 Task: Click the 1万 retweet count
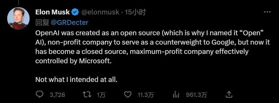coord(101,95)
